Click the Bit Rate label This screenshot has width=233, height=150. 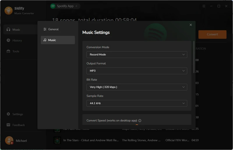pos(92,80)
